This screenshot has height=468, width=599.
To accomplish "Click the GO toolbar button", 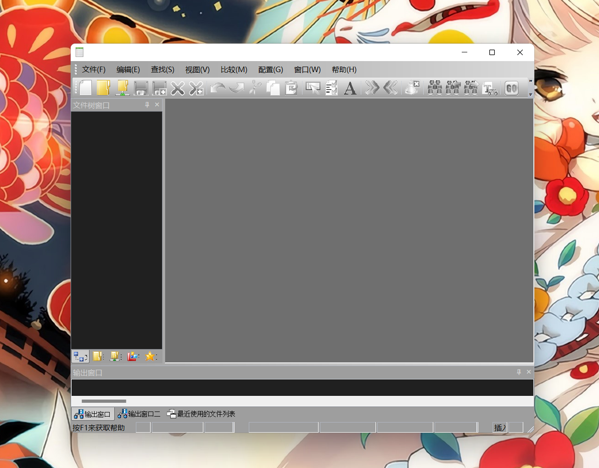I will click(511, 88).
